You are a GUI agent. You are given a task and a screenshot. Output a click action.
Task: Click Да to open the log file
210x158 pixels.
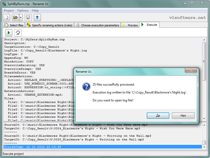click(158, 116)
